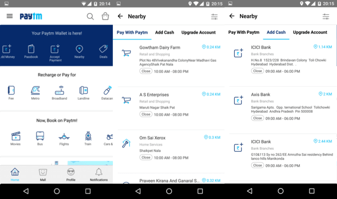Tap Close badge for ICICI Bank 1.14 KM
337x199 pixels.
(257, 71)
